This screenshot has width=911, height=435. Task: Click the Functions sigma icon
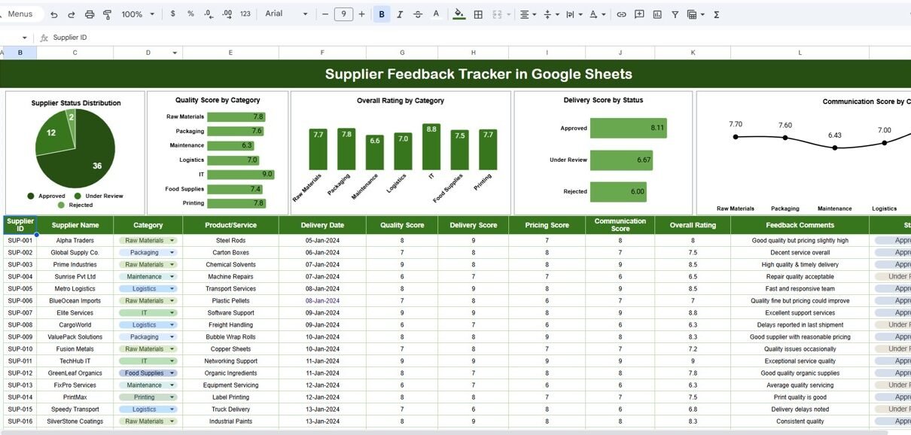pyautogui.click(x=716, y=14)
